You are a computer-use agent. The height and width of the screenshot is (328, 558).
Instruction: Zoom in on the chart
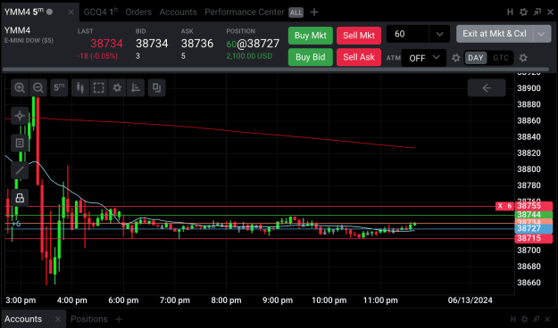point(20,87)
